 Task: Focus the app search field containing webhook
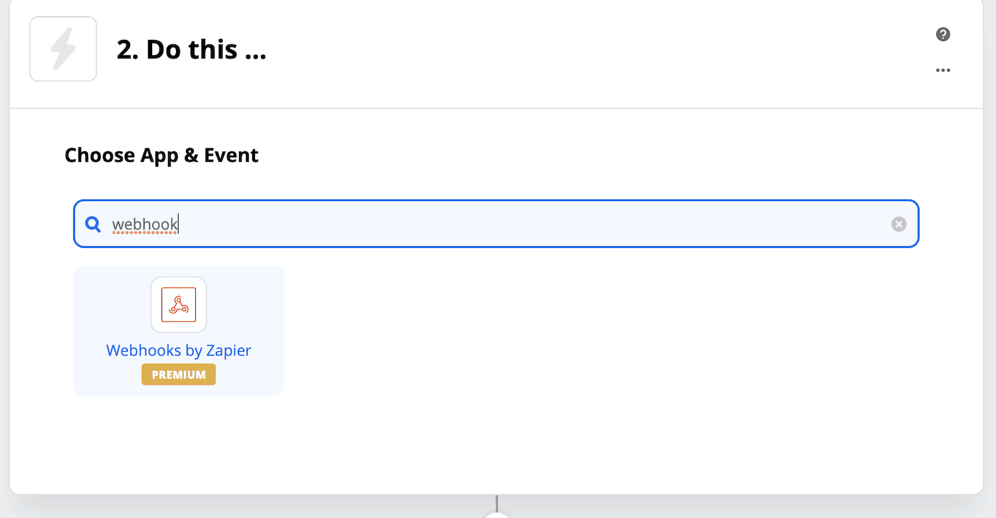pos(496,224)
